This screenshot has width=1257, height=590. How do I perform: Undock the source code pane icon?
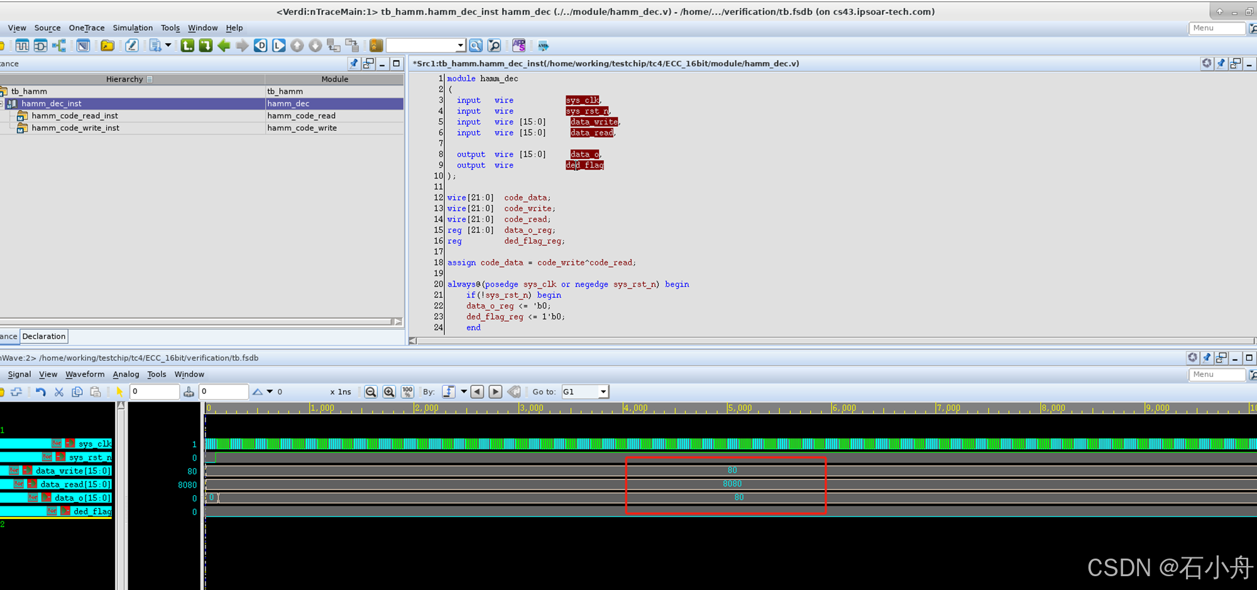pos(1235,63)
